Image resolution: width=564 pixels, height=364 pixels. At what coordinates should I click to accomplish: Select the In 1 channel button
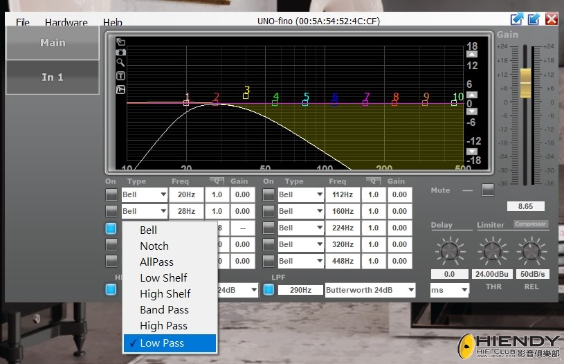pos(53,78)
